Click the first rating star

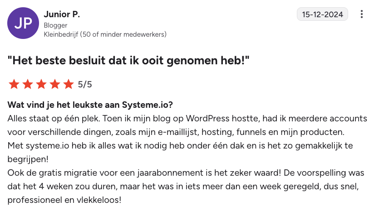14,84
